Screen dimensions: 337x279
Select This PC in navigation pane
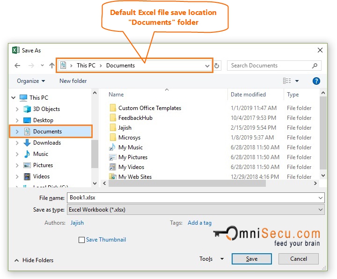tap(39, 98)
